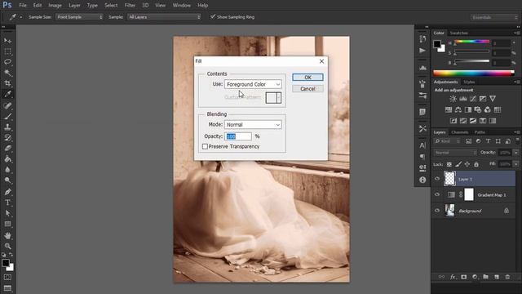Select the Hand tool
This screenshot has width=522, height=294.
pos(7,236)
